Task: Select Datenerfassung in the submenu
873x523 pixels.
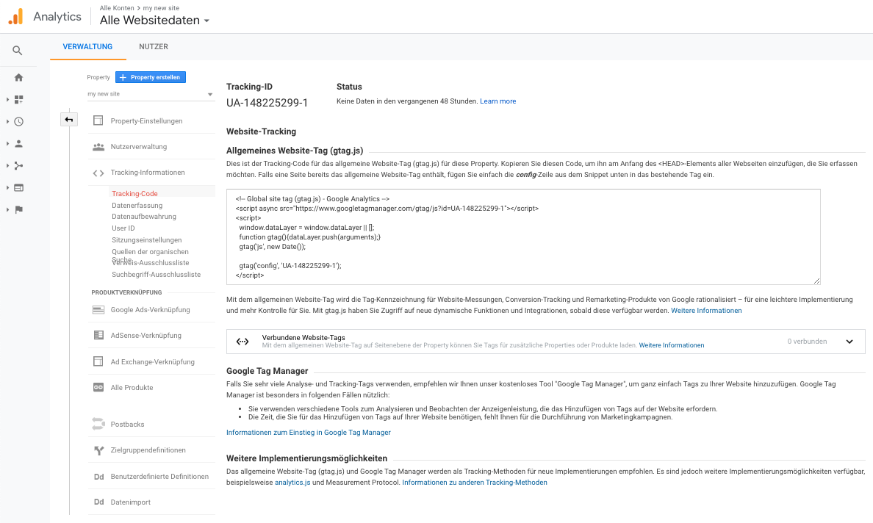Action: (x=137, y=205)
